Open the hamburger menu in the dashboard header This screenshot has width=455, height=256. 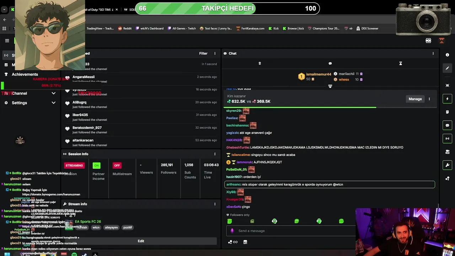tap(7, 41)
